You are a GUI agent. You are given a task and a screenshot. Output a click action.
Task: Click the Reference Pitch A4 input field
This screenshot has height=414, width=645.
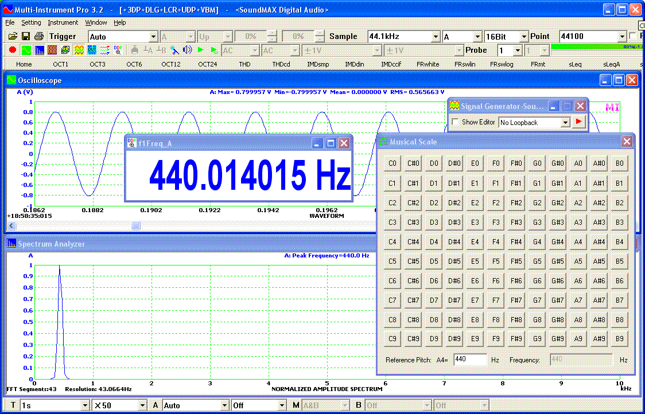coord(470,360)
